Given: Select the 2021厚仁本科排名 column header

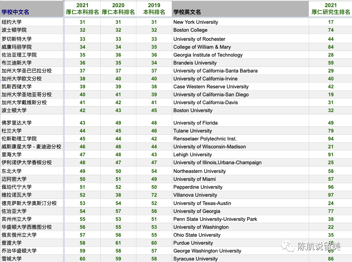Looking at the screenshot, I should pos(82,8).
